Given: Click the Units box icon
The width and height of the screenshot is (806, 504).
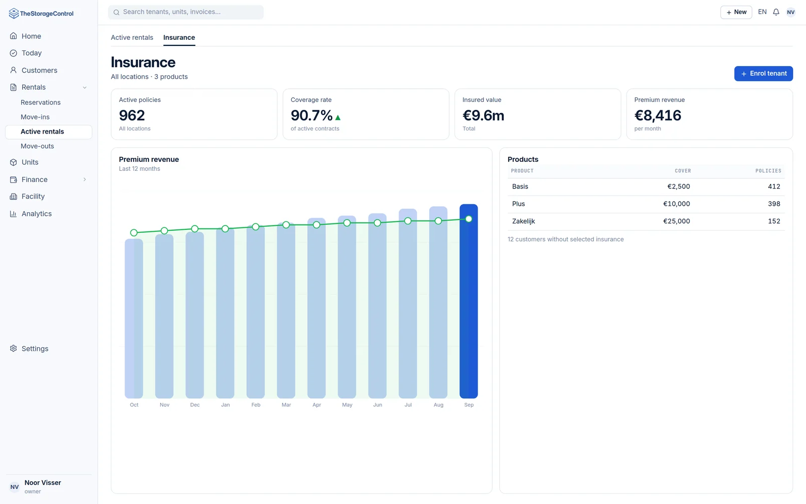Looking at the screenshot, I should click(14, 162).
